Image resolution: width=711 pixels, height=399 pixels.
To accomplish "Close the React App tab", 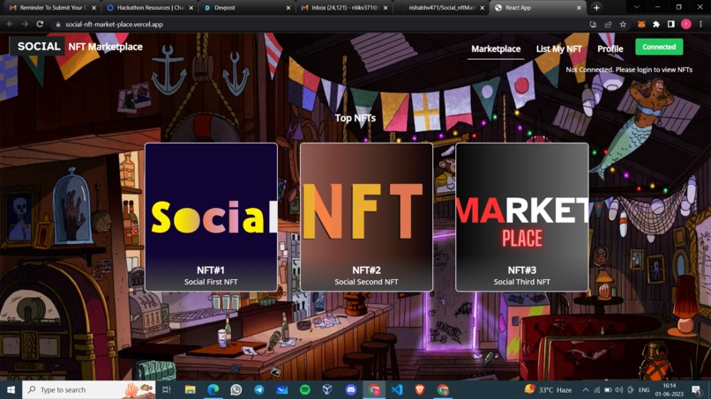I will tap(579, 8).
